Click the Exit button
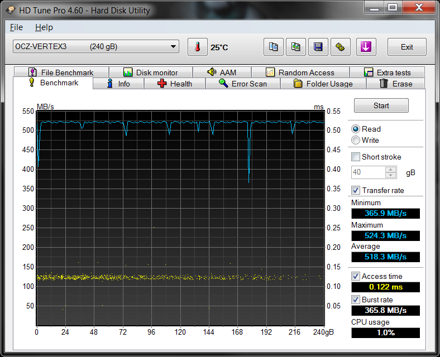Image resolution: width=440 pixels, height=357 pixels. tap(406, 47)
